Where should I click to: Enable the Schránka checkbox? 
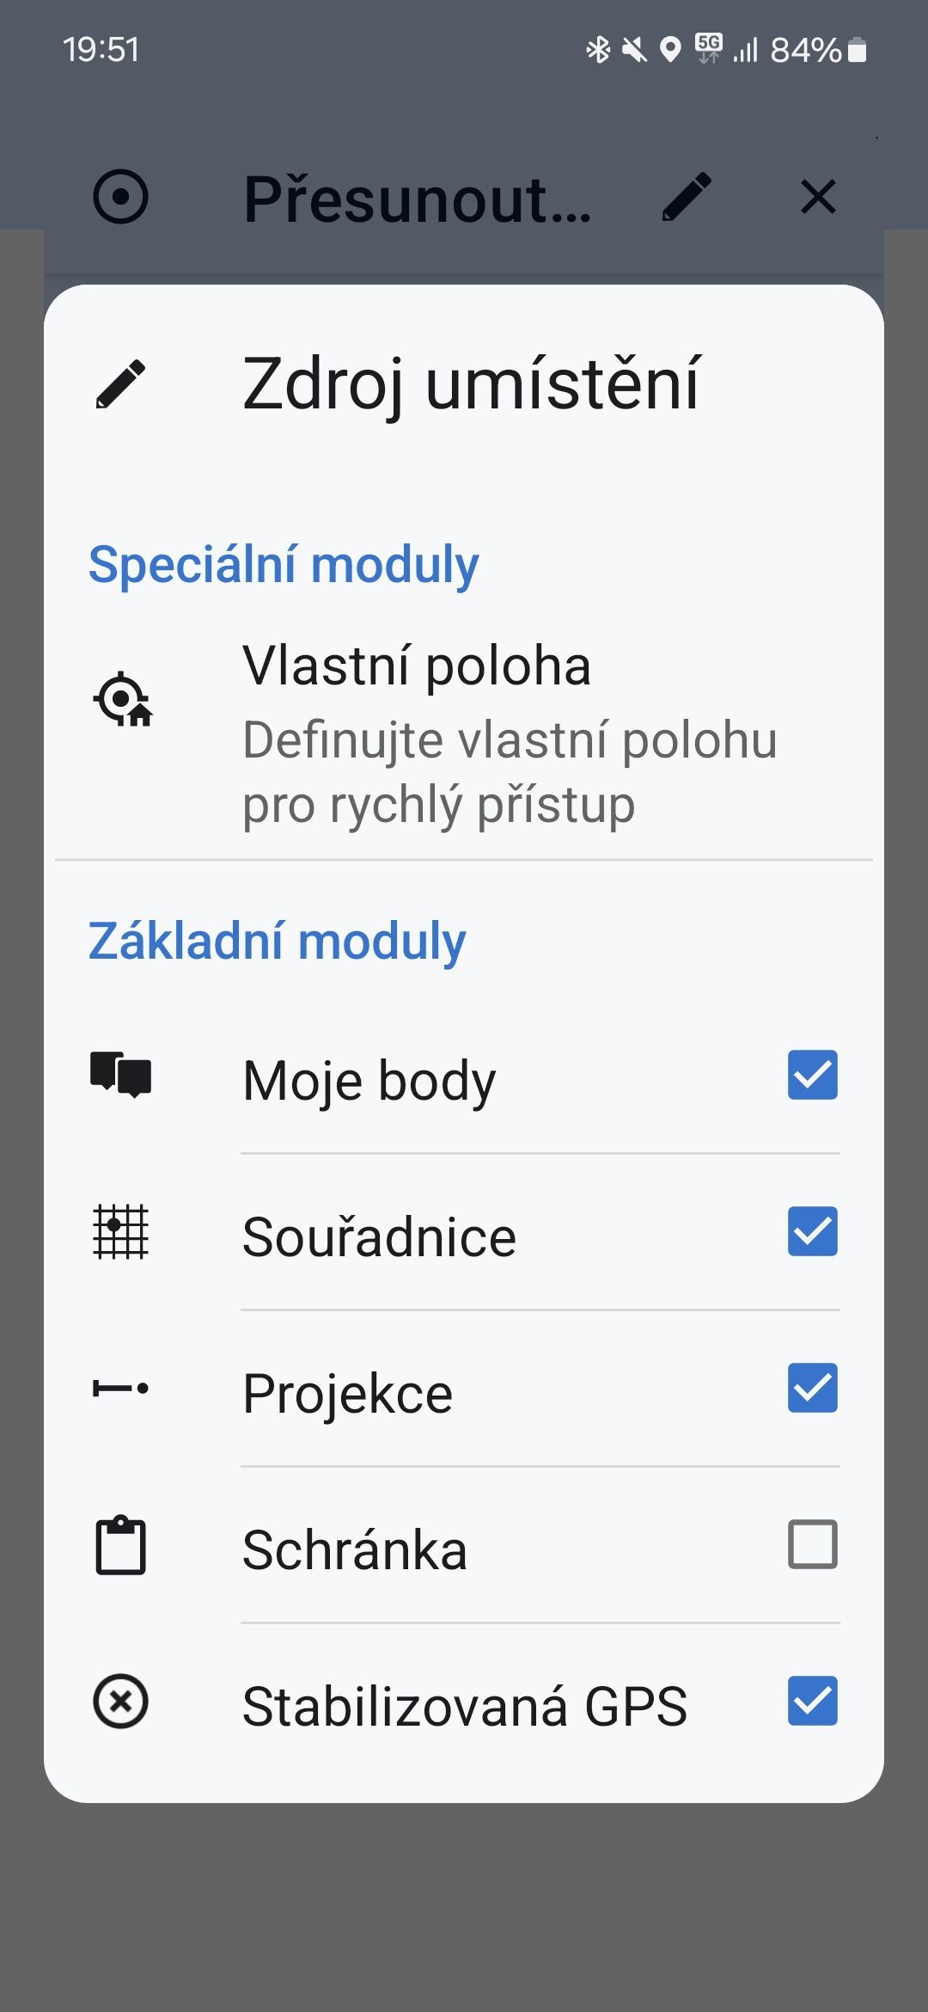pos(812,1545)
